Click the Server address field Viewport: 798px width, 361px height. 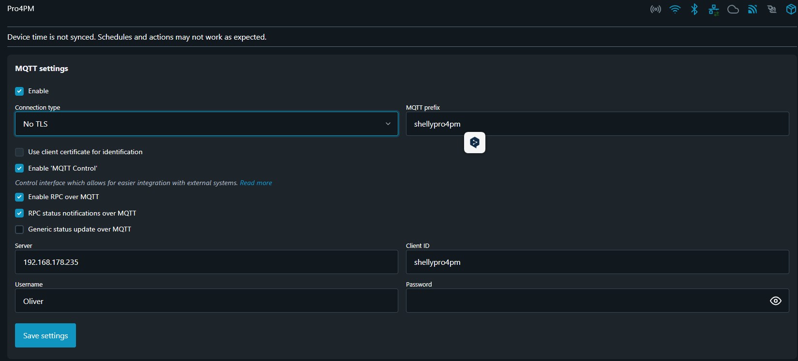point(206,262)
